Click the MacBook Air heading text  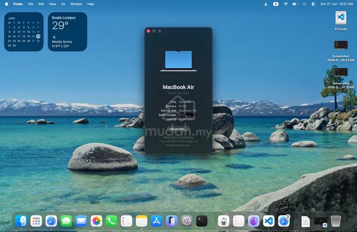tap(178, 87)
